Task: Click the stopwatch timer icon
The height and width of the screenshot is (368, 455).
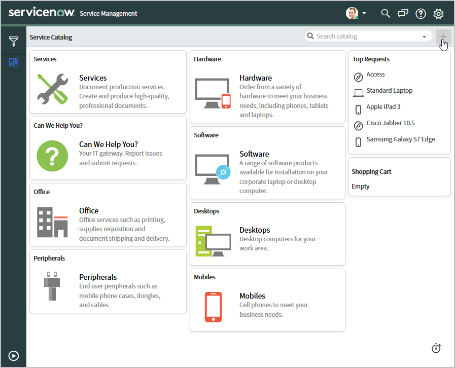Action: tap(436, 348)
